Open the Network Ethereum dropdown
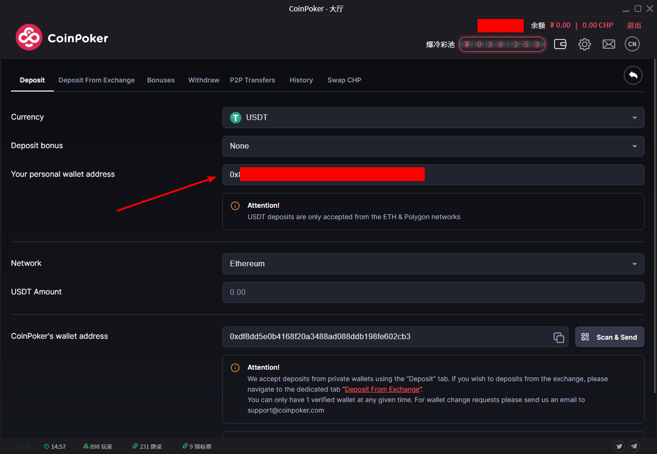Image resolution: width=657 pixels, height=454 pixels. 433,264
